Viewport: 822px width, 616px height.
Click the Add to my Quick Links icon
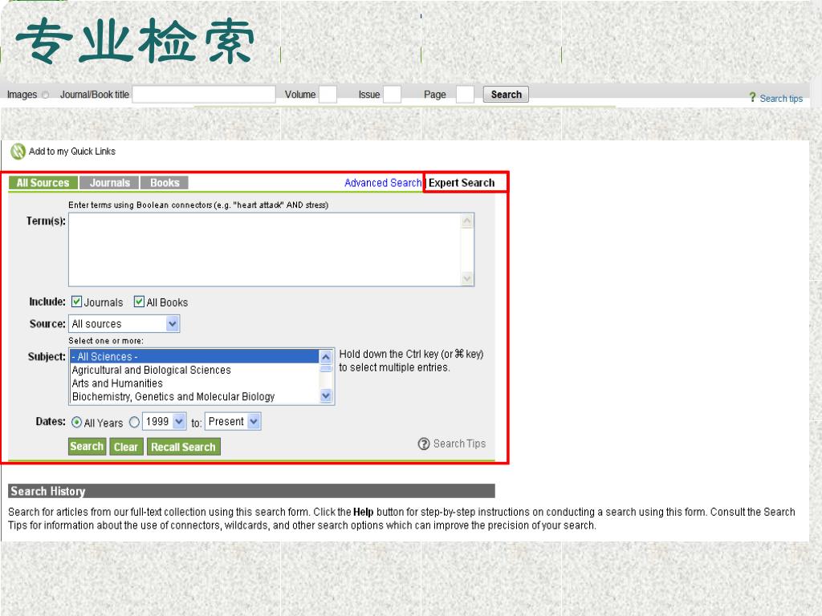18,152
